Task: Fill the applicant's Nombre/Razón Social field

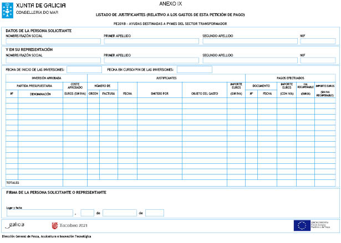Action: click(53, 42)
